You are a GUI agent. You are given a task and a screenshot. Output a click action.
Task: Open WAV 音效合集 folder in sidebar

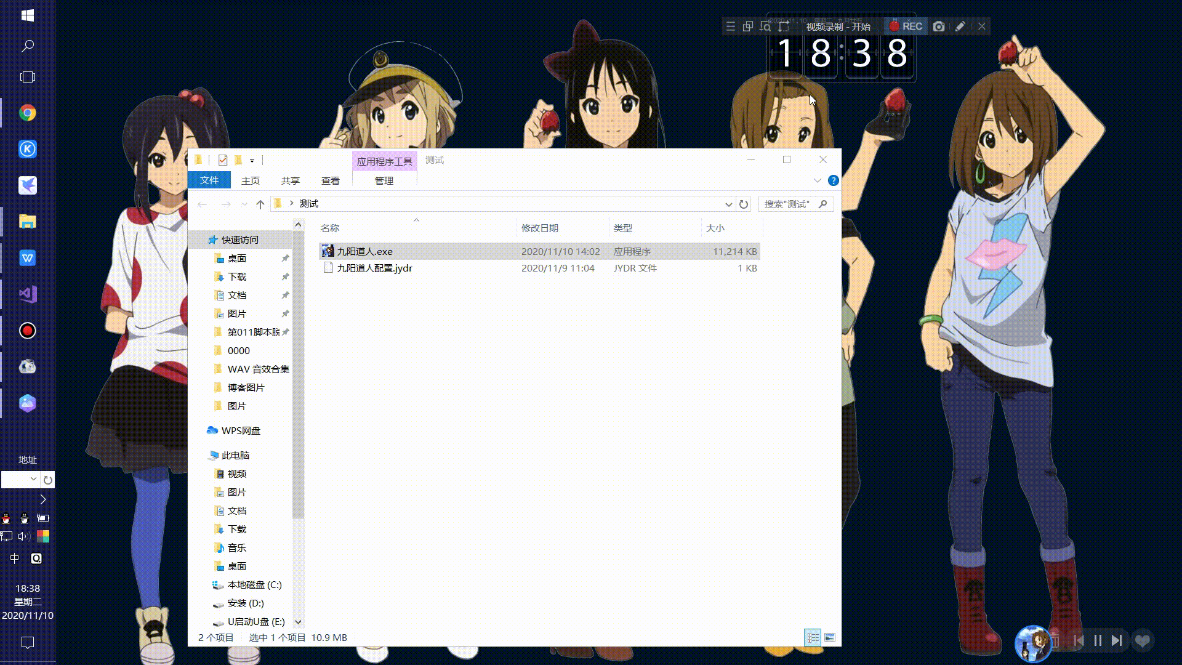point(258,369)
